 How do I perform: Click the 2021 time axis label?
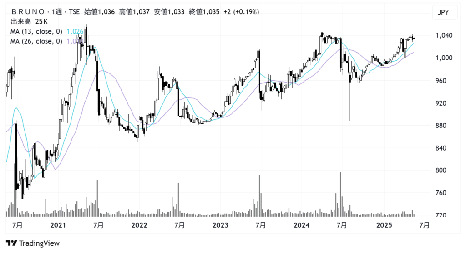58,225
